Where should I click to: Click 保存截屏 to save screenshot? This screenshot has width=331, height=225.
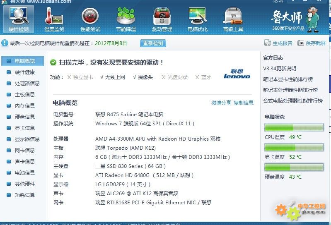point(312,43)
